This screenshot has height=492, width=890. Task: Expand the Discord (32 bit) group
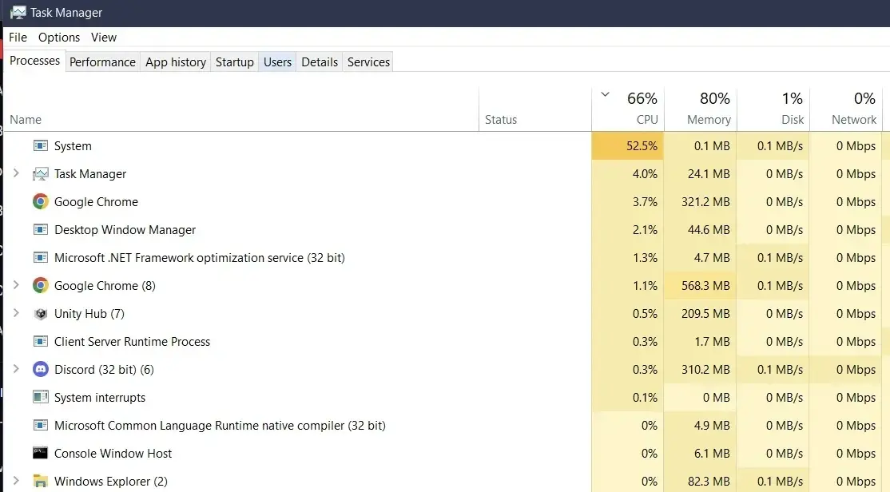(x=17, y=369)
